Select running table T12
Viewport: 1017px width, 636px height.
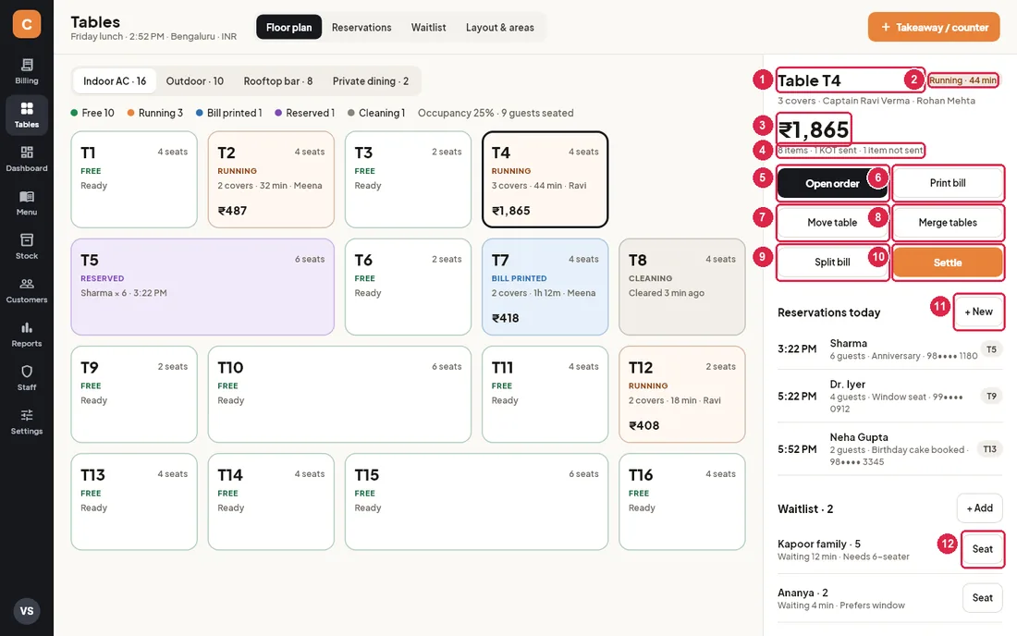[x=681, y=394]
